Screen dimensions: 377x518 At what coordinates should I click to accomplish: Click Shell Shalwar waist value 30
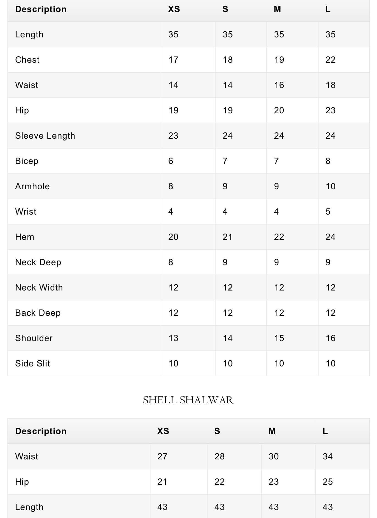click(273, 456)
